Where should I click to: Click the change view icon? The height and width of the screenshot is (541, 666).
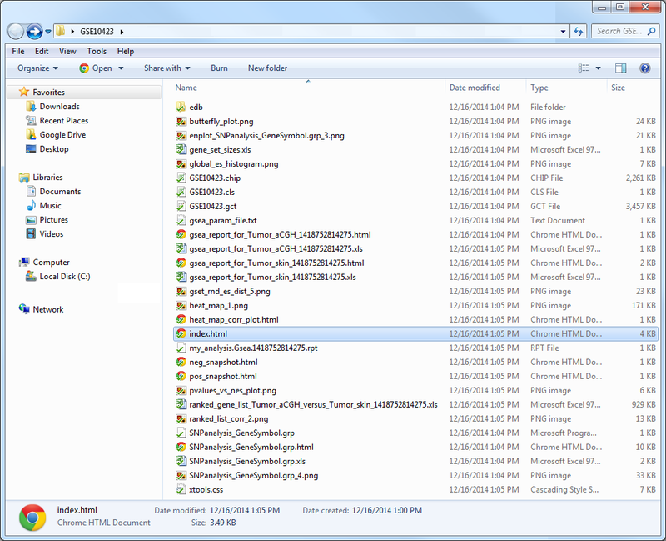pos(584,68)
